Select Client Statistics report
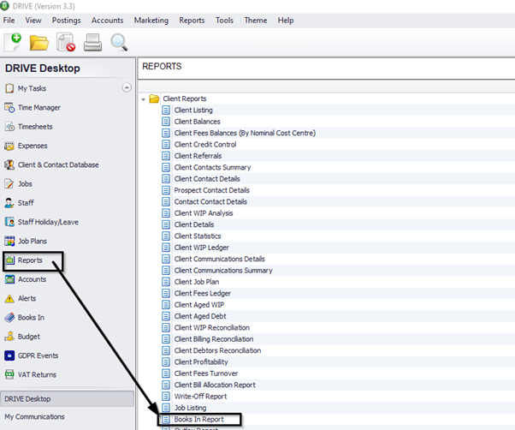The image size is (515, 430). pyautogui.click(x=198, y=236)
